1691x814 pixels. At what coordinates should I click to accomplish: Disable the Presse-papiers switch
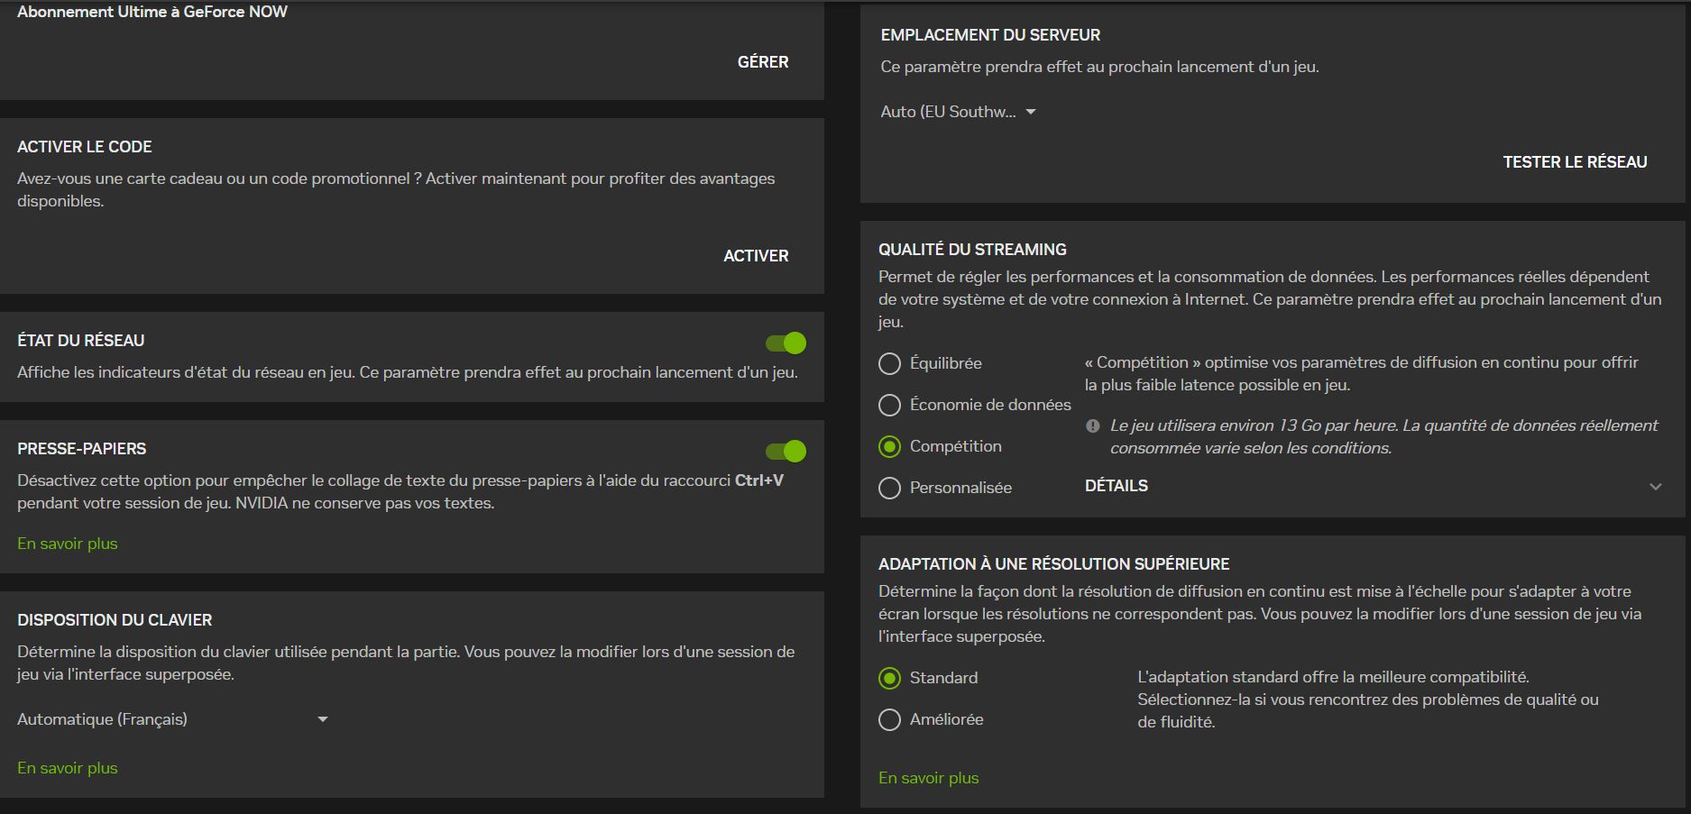click(786, 451)
